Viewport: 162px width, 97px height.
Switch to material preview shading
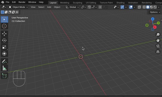[151, 7]
